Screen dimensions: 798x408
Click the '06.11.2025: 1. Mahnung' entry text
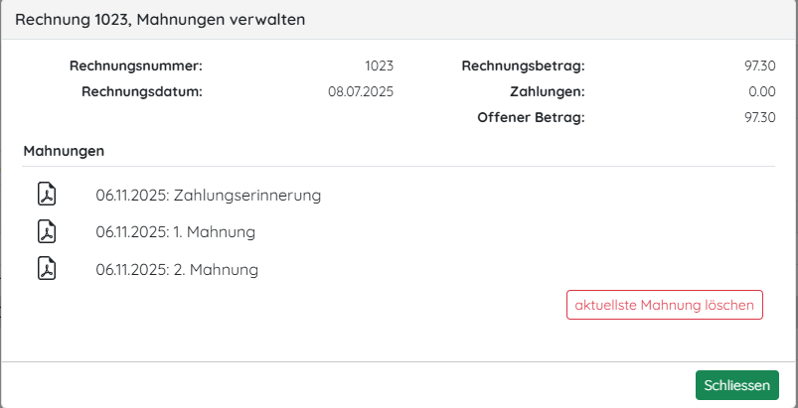175,232
